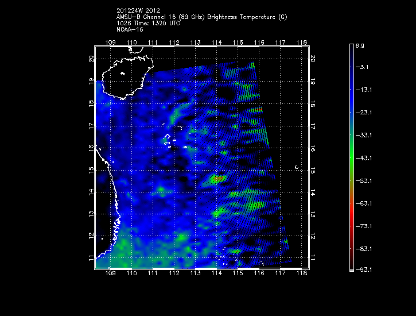Select the 'AMSU-B Channel 16' title line
This screenshot has width=416, height=316.
point(201,17)
